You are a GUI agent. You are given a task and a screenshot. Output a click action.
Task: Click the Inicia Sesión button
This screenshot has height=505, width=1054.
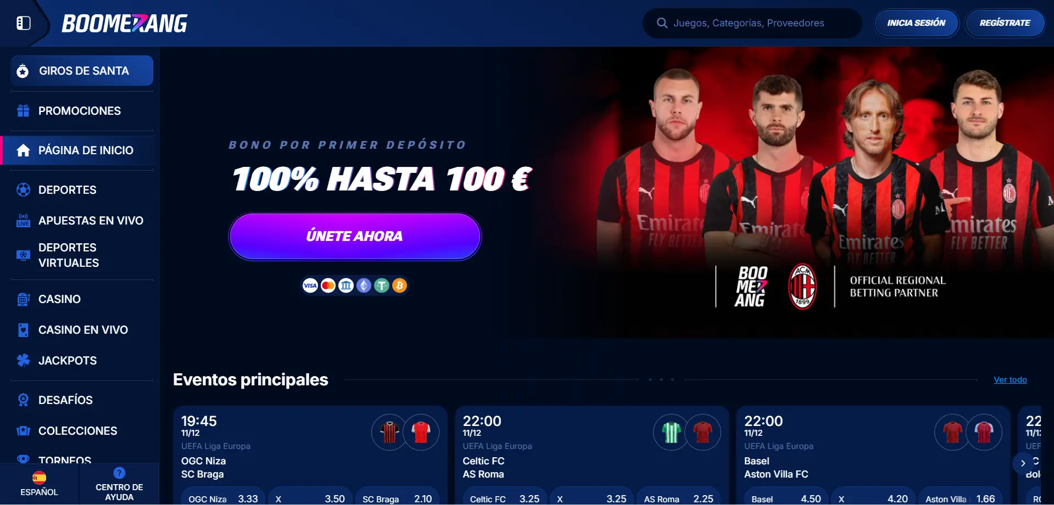click(916, 23)
